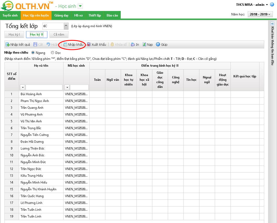This screenshot has width=277, height=223.
Task: Click the Nhập khẩu import icon
Action: (x=65, y=44)
